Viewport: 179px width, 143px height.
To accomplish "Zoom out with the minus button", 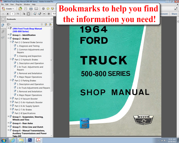I will 44,14.
